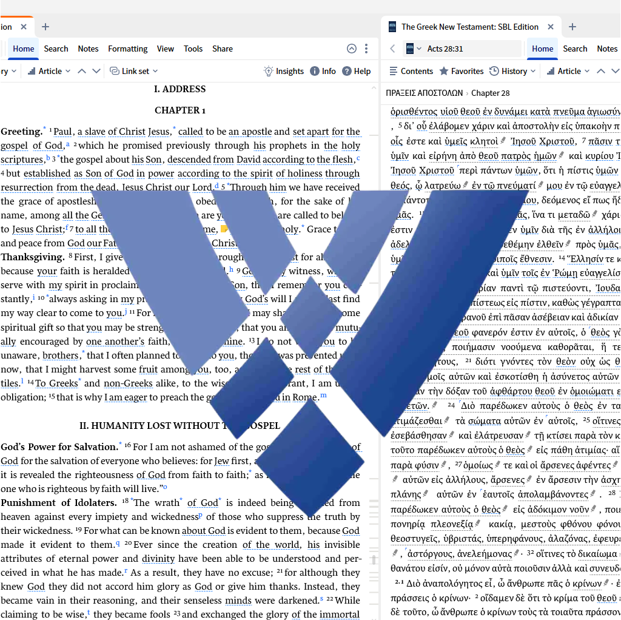Image resolution: width=621 pixels, height=620 pixels.
Task: Select the Chapter 28 breadcrumb
Action: click(490, 93)
